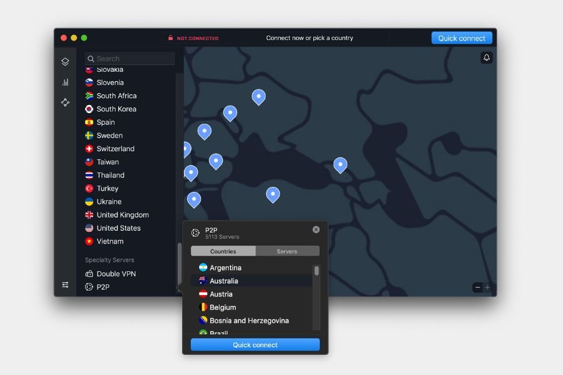Switch to the Servers tab in P2P popup

[287, 251]
